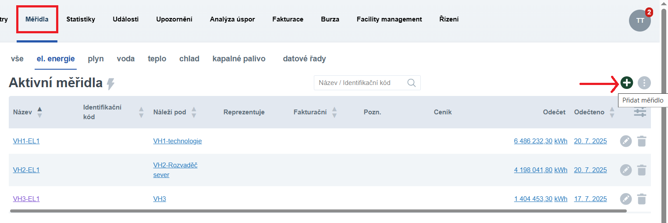
Task: Click the search magnifier icon
Action: [x=411, y=83]
